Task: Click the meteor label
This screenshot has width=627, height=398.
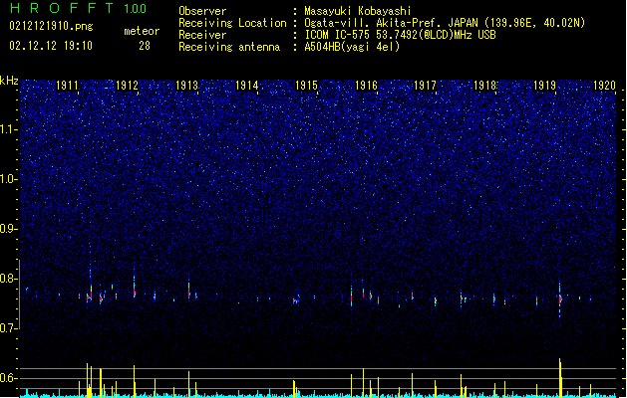Action: (142, 31)
